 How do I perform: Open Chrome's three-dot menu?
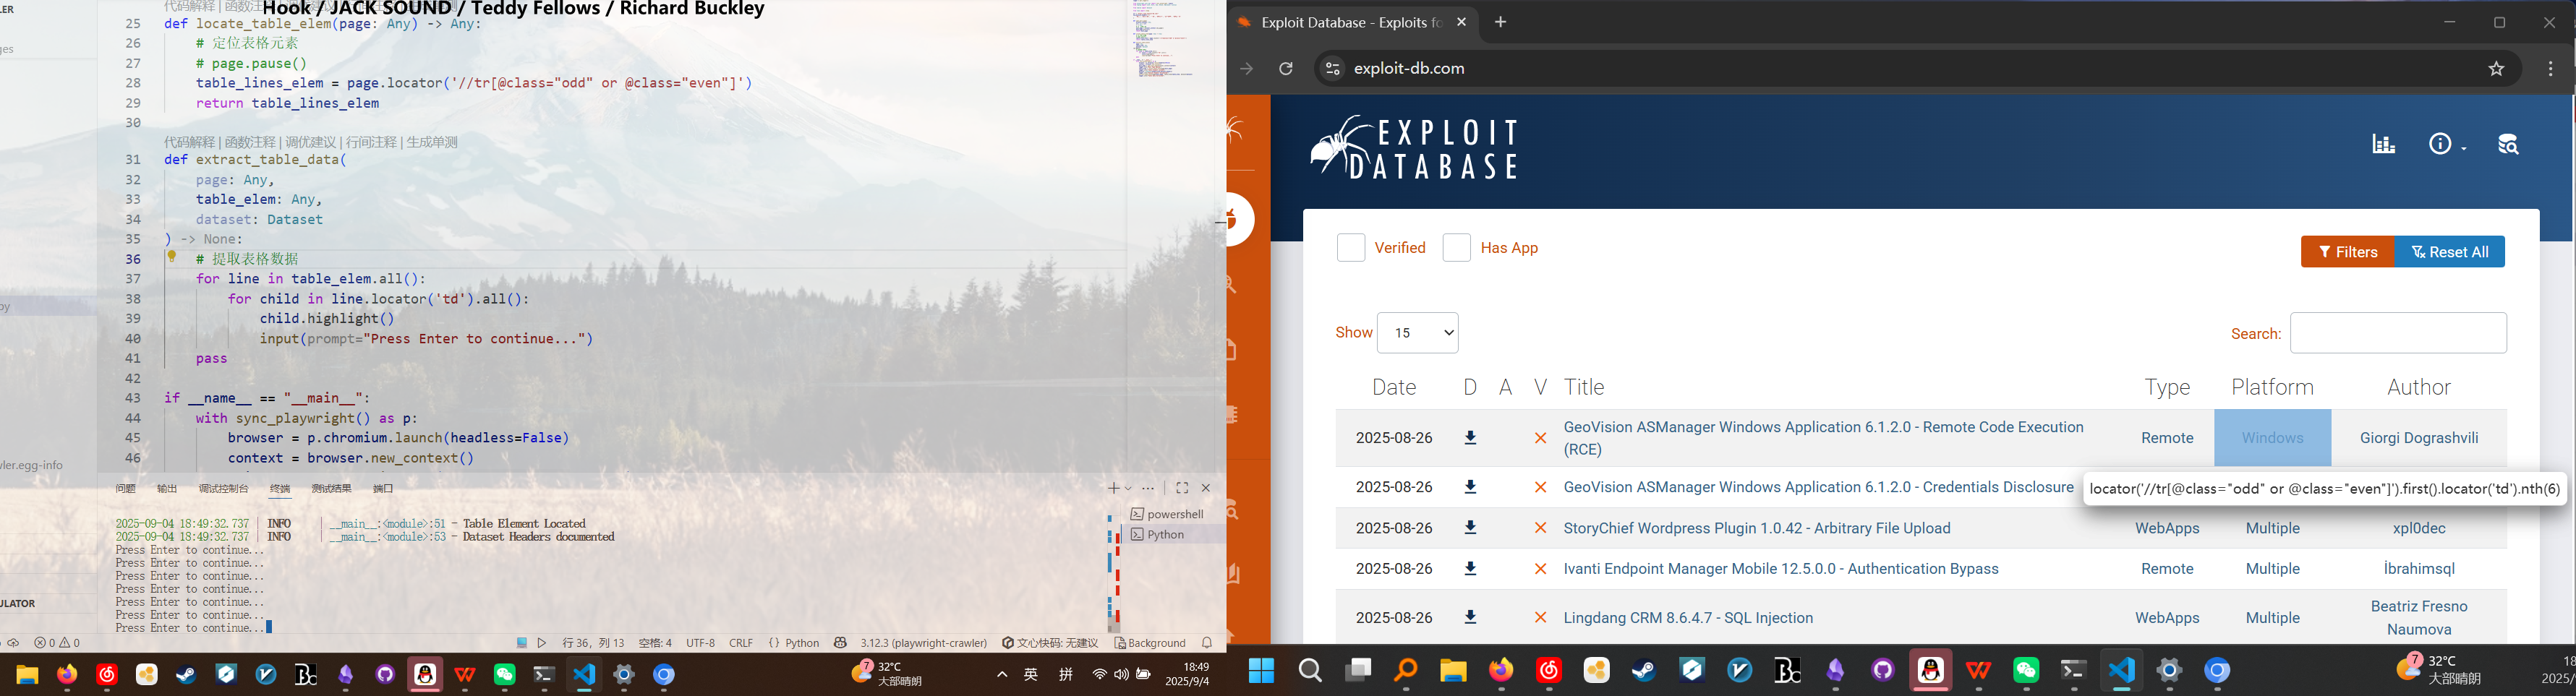point(2551,69)
